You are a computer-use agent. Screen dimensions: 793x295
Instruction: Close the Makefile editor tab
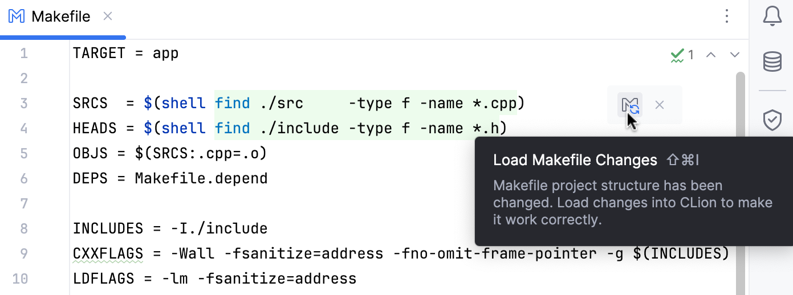coord(107,17)
